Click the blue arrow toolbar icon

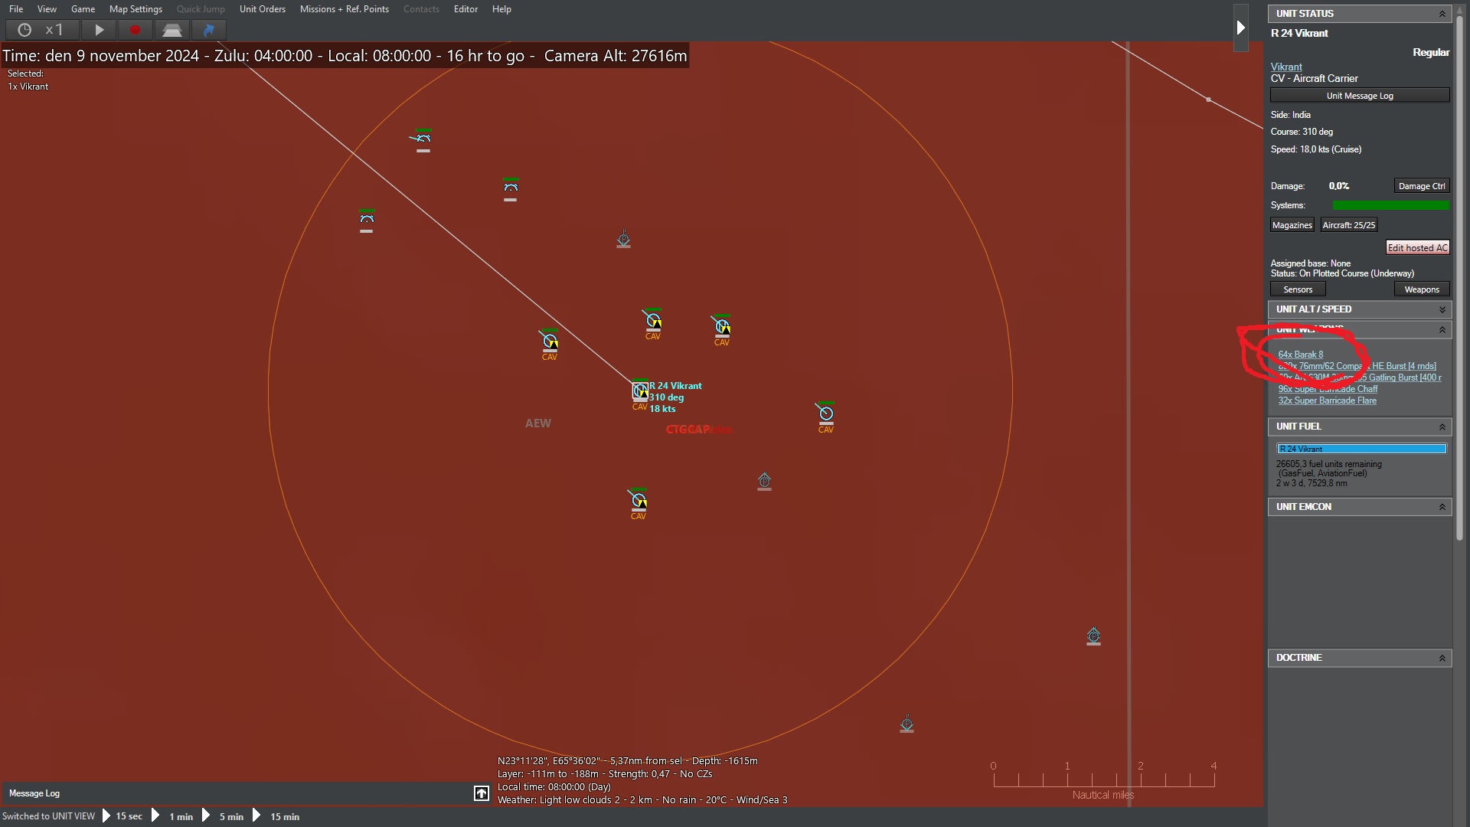coord(208,30)
